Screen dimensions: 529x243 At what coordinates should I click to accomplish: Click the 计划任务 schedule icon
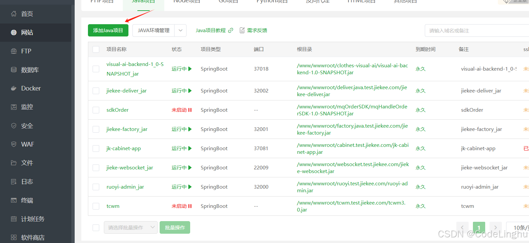[x=14, y=219]
